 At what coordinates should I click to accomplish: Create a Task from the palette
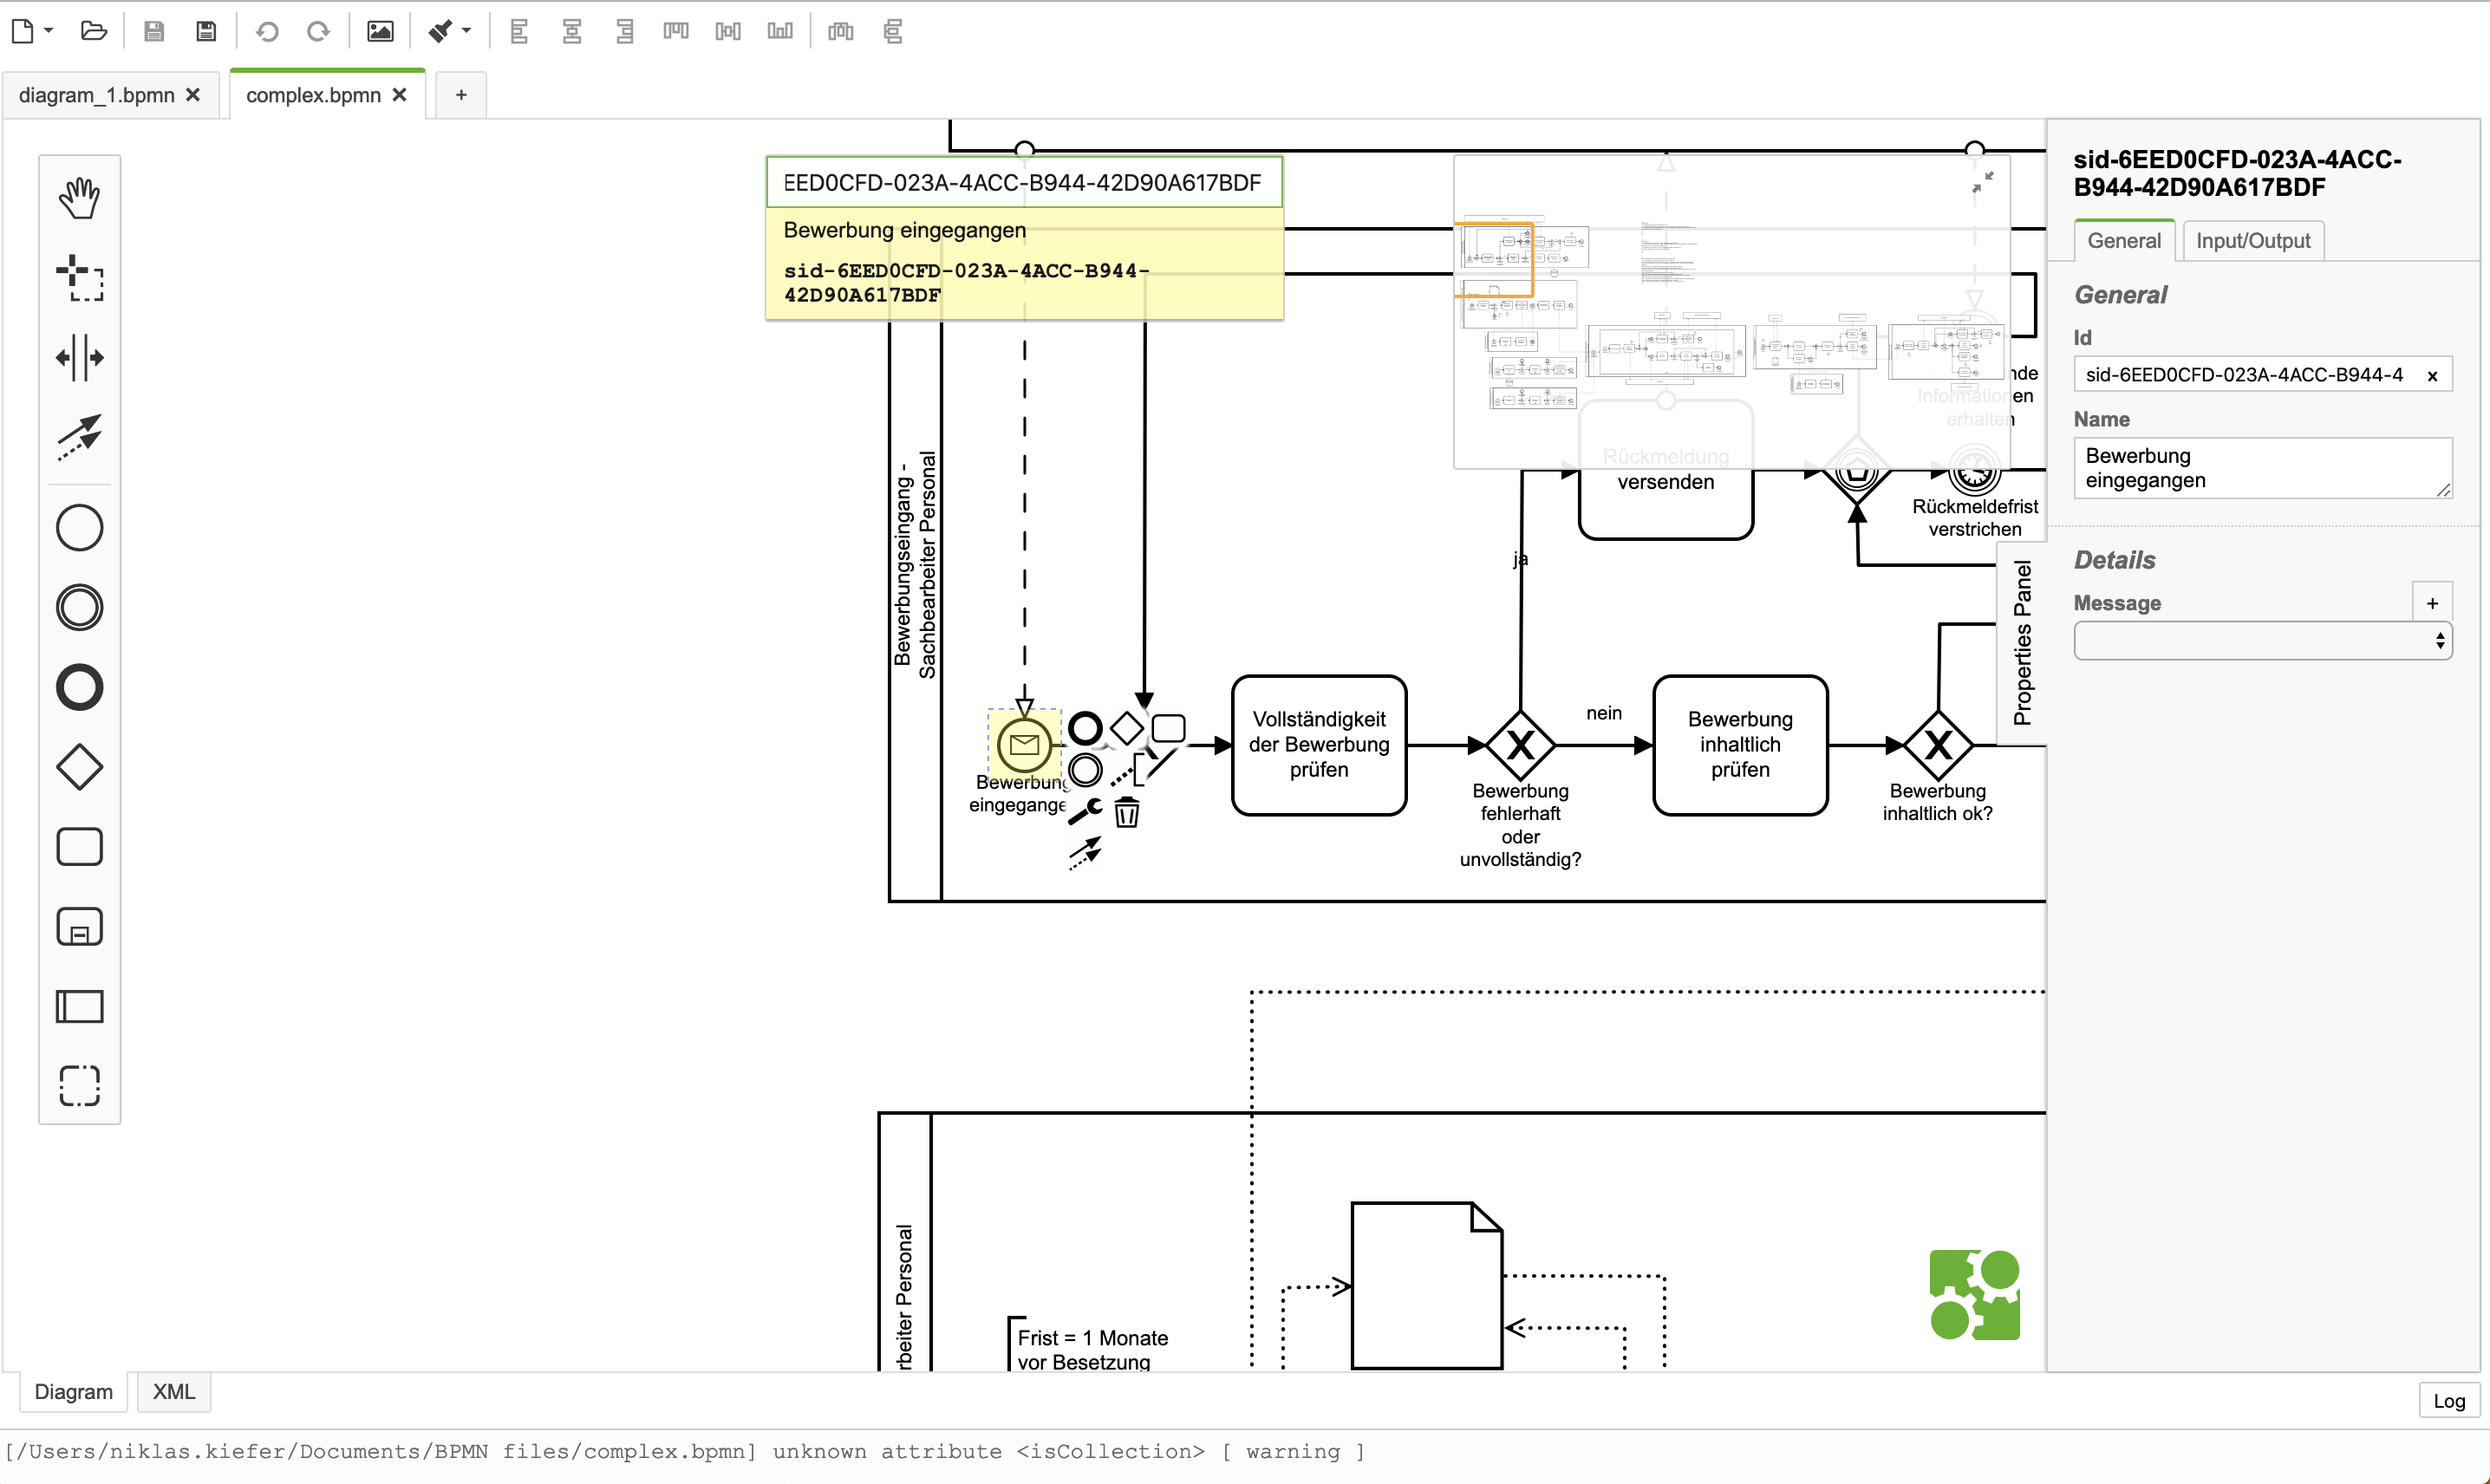[x=79, y=847]
